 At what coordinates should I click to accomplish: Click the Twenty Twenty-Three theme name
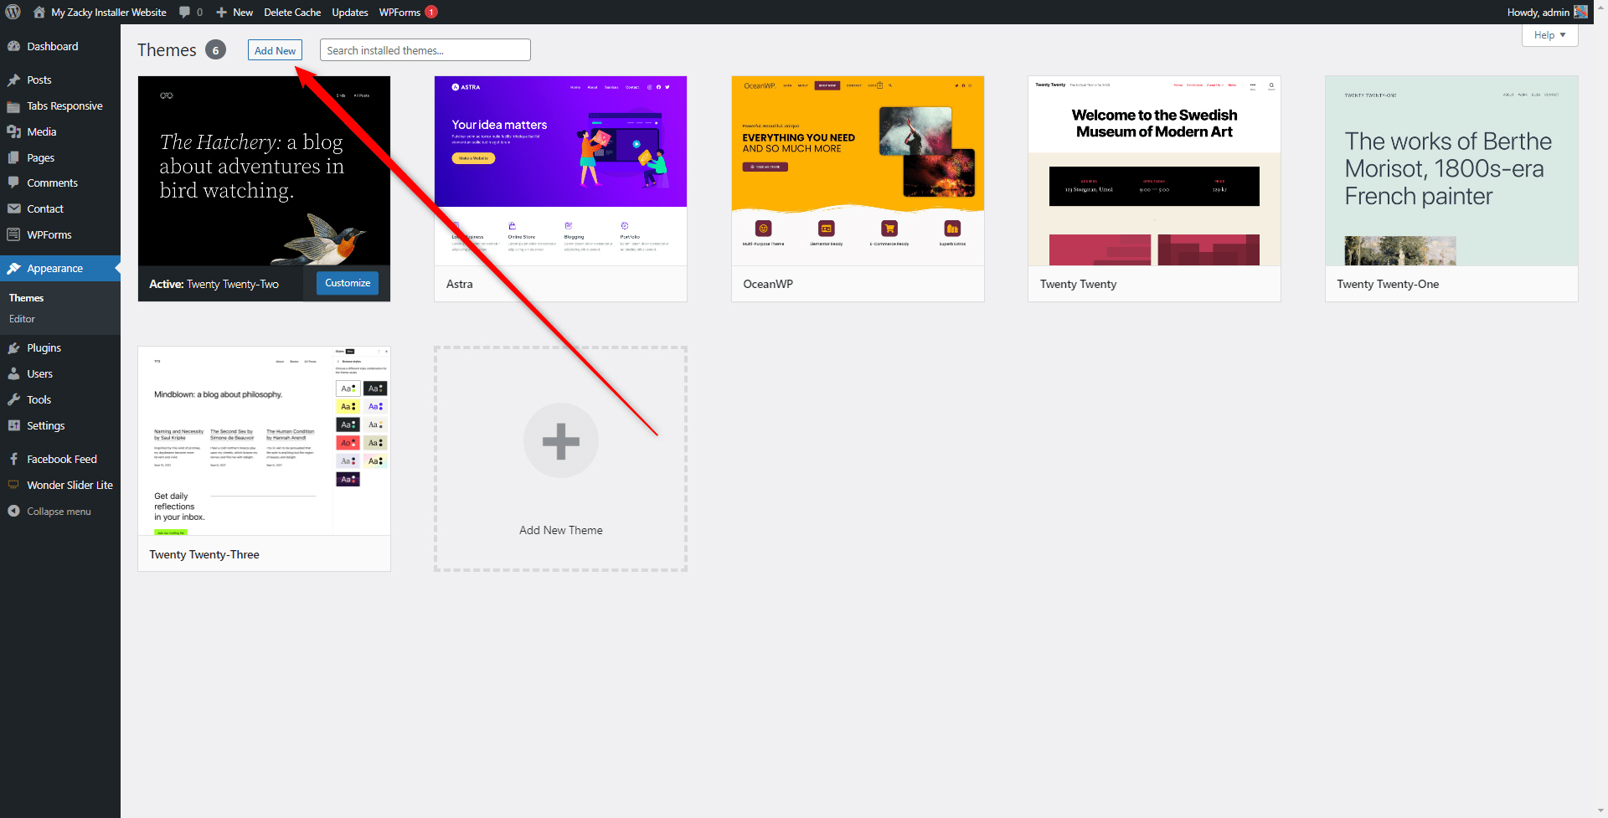pos(204,554)
